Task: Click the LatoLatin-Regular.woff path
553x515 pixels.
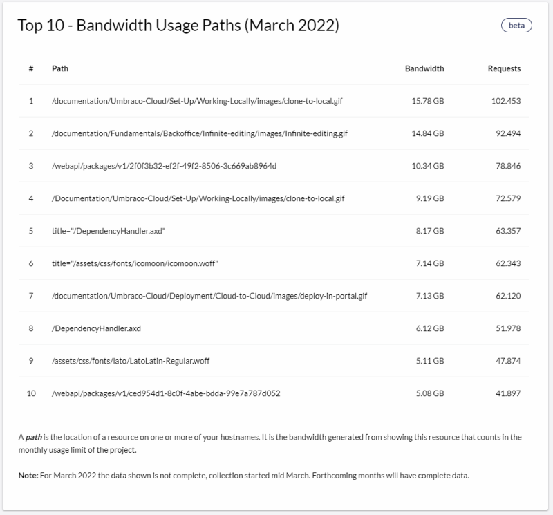Action: click(x=129, y=361)
